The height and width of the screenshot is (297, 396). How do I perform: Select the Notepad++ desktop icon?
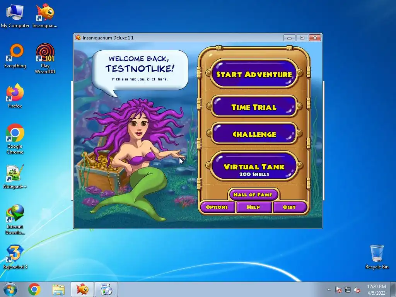pyautogui.click(x=15, y=177)
